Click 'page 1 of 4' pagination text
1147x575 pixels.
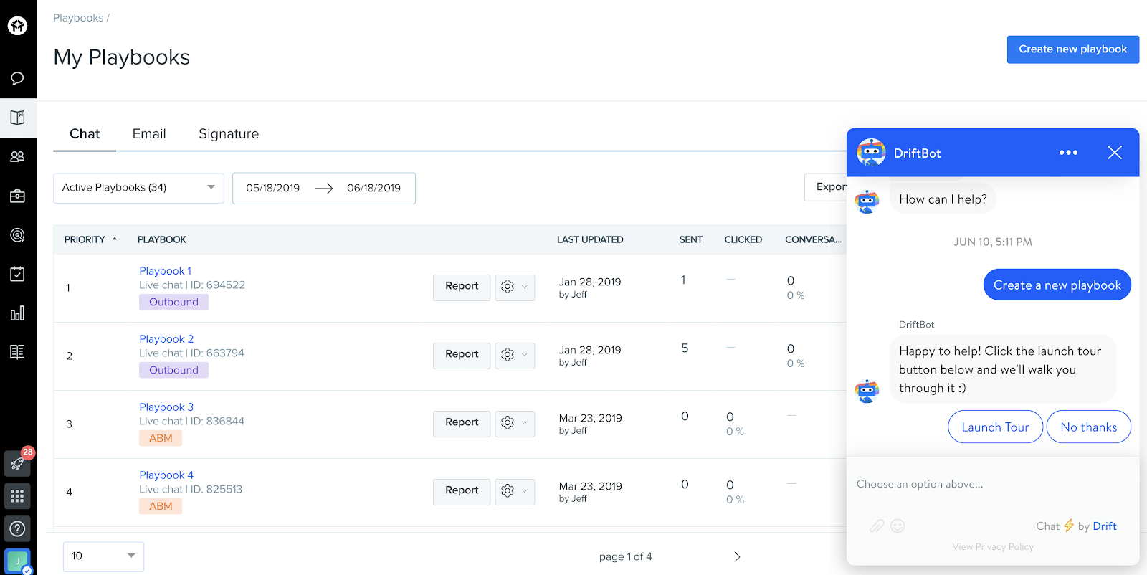click(x=626, y=556)
